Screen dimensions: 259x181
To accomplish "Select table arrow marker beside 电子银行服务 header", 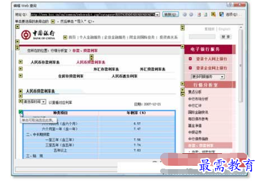I will [182, 47].
